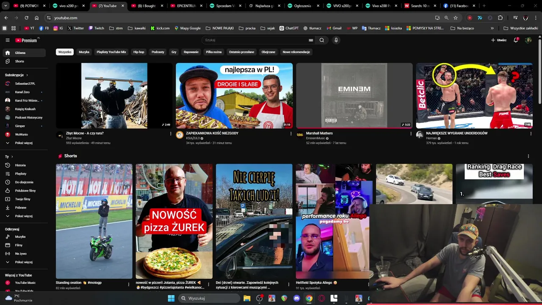This screenshot has width=542, height=305.
Task: Open the pizza ŻUREK Shorts thumbnail
Action: pos(174,221)
